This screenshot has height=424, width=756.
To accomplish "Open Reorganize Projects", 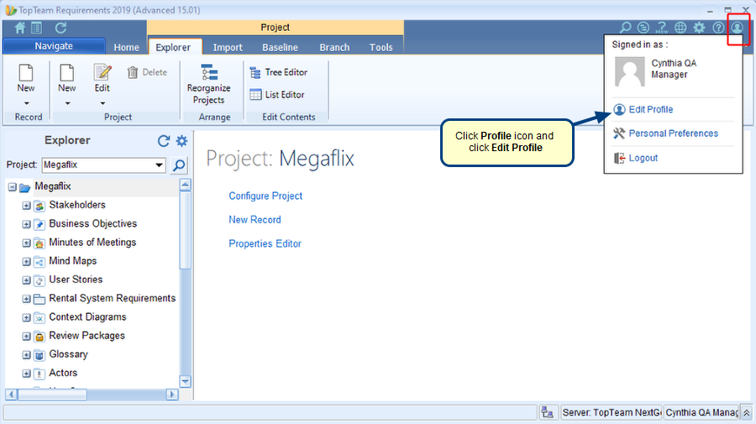I will 209,85.
